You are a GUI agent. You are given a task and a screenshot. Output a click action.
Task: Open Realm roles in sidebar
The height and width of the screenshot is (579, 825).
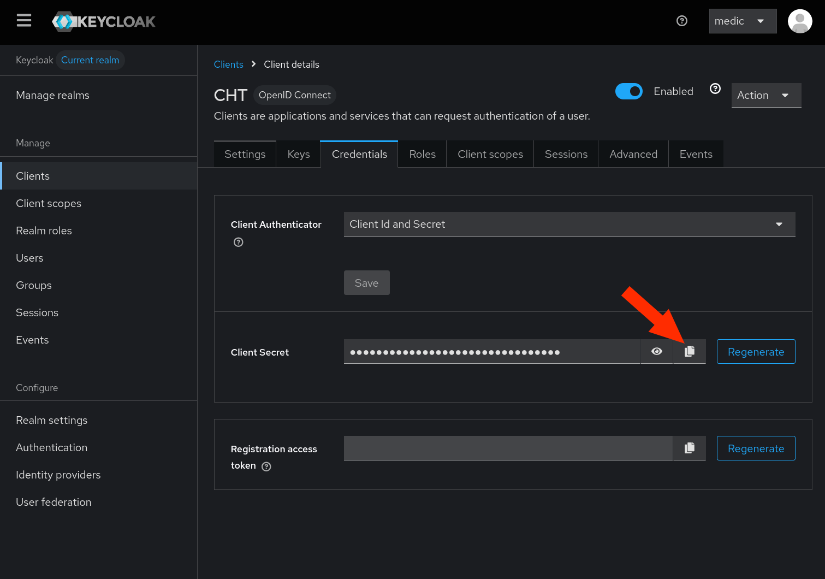[98, 231]
